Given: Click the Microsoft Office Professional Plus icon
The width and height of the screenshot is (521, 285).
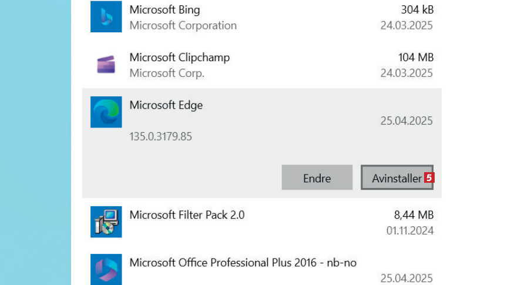Looking at the screenshot, I should point(106,269).
